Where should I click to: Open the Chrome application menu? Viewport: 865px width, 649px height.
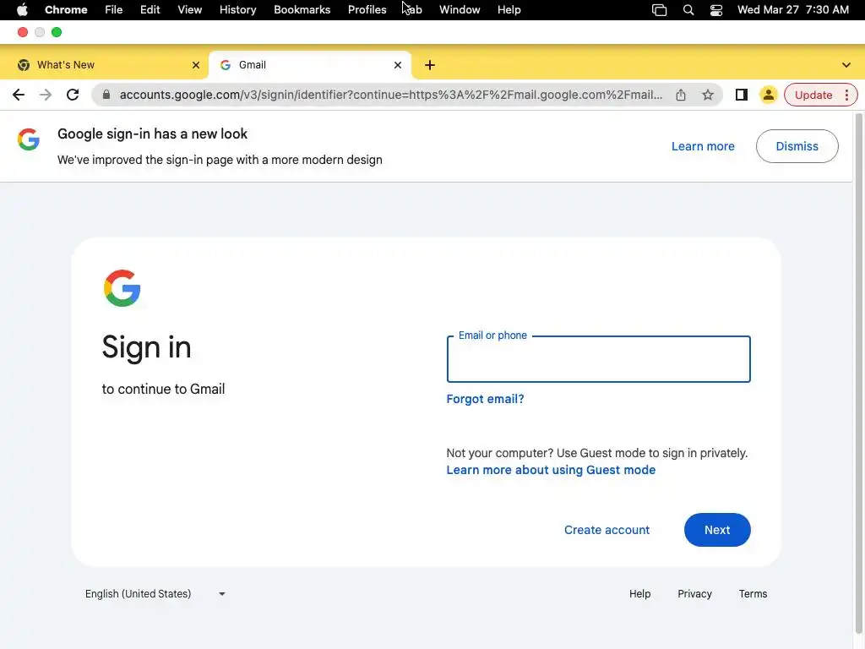(66, 9)
